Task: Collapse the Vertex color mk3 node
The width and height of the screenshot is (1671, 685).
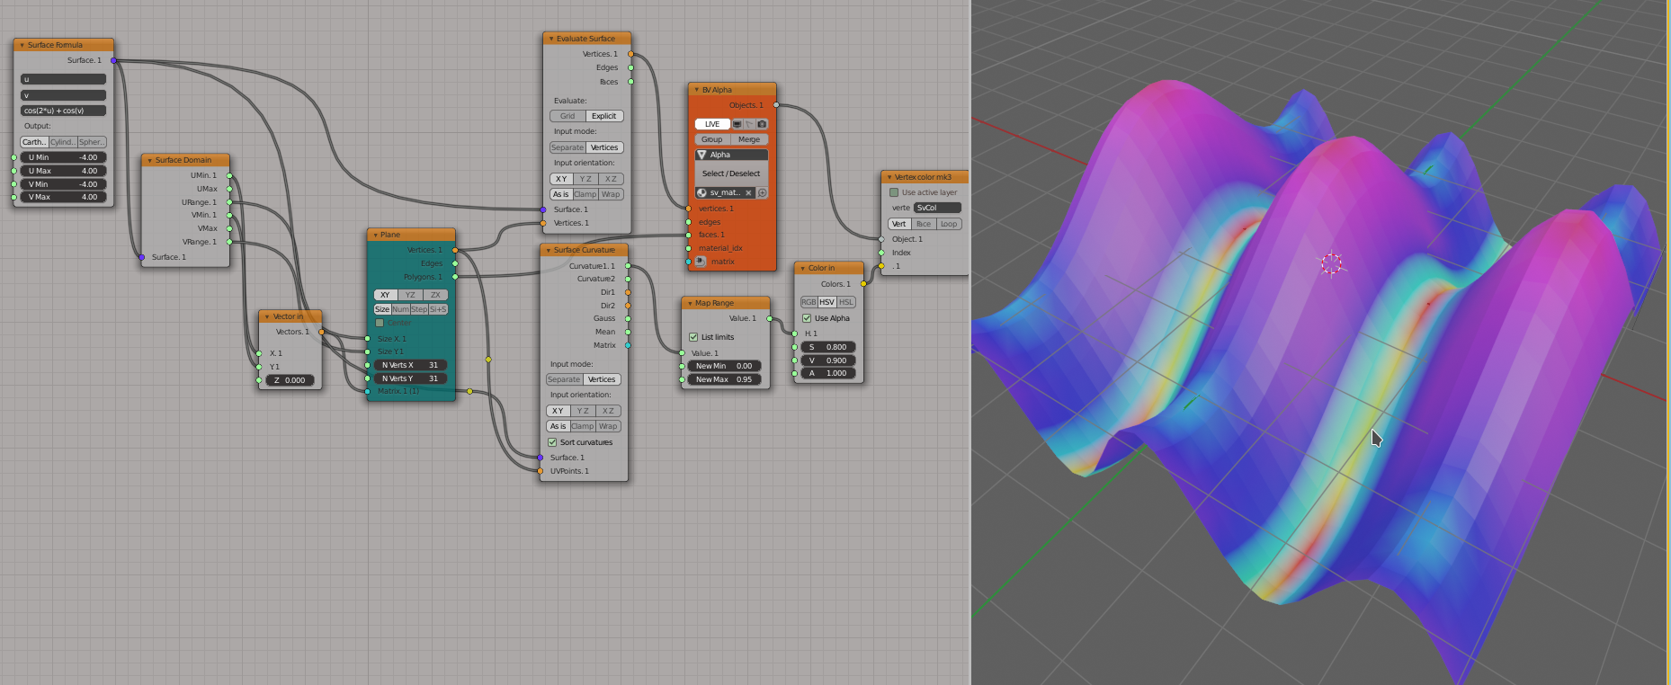Action: pos(889,177)
